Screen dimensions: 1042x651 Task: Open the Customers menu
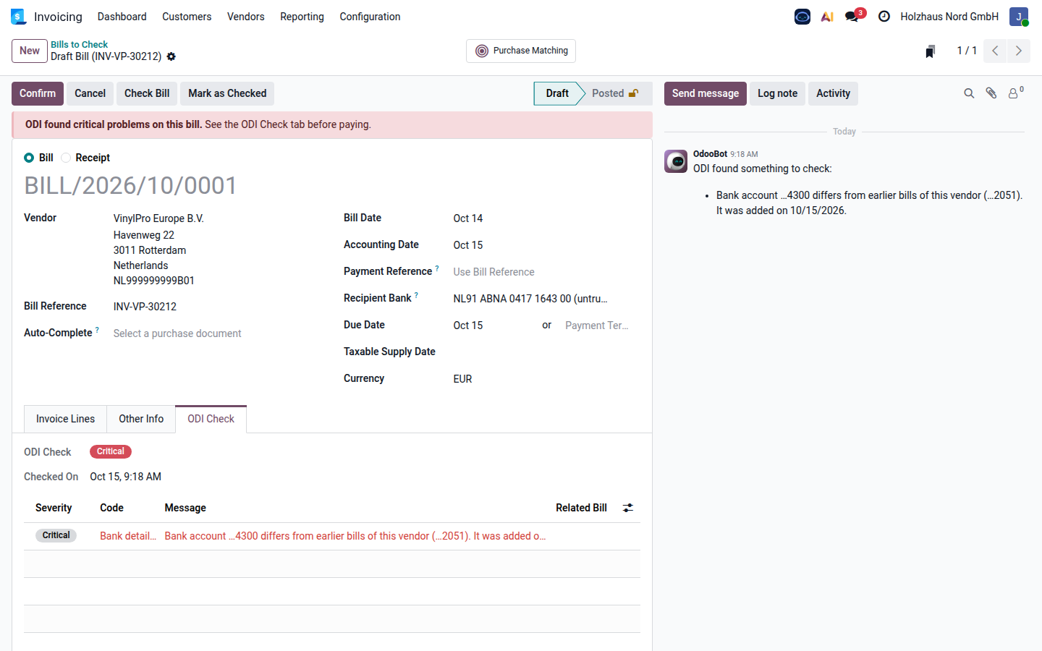pos(187,17)
